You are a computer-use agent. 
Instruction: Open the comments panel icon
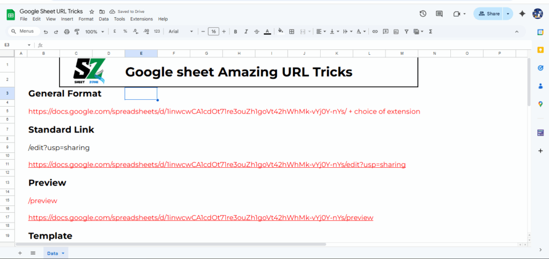tap(439, 13)
